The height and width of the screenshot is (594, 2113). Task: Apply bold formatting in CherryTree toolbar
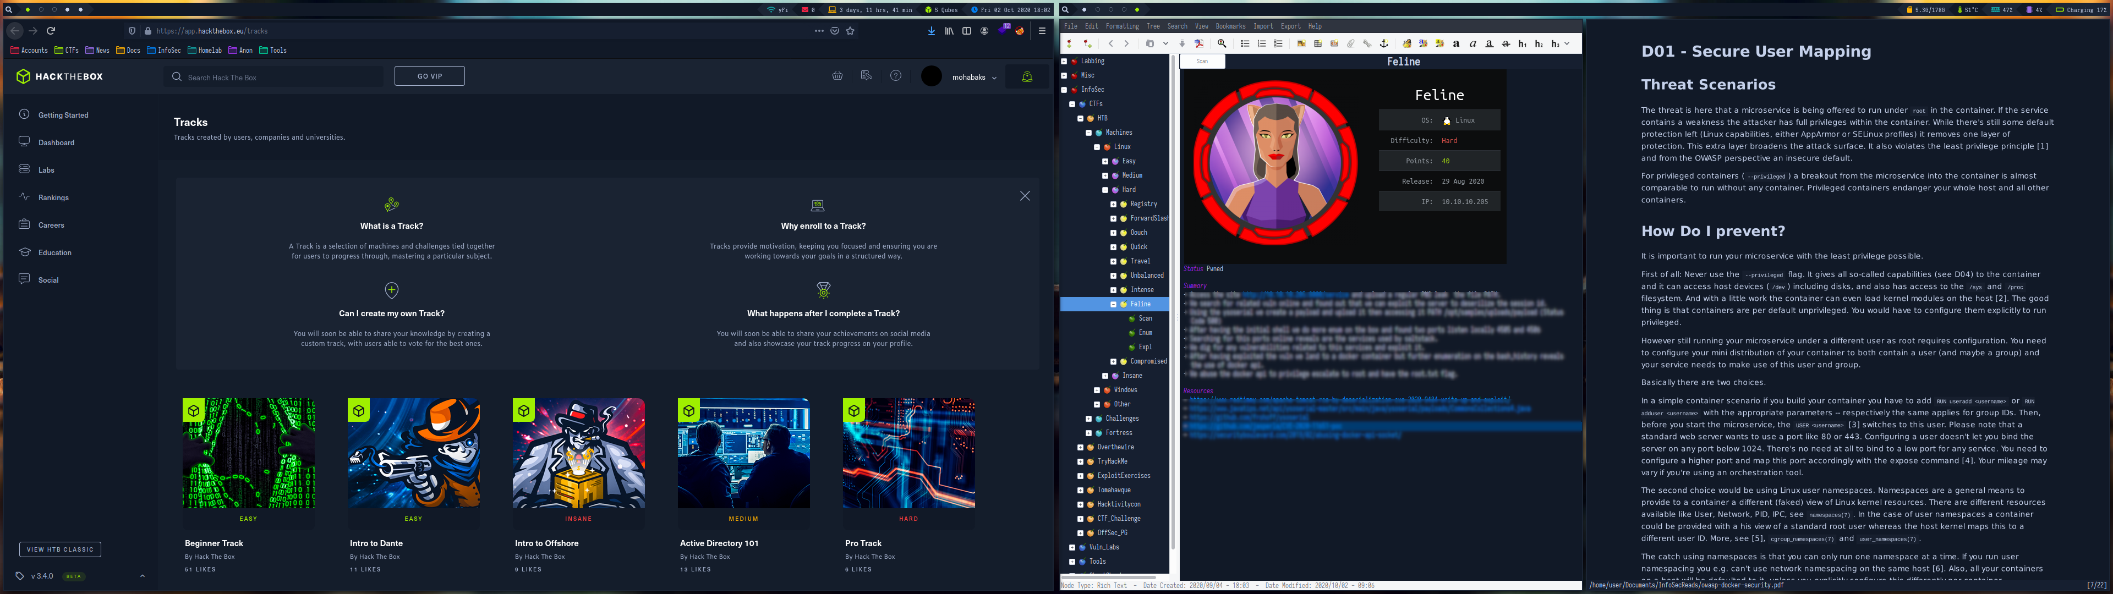point(1456,43)
